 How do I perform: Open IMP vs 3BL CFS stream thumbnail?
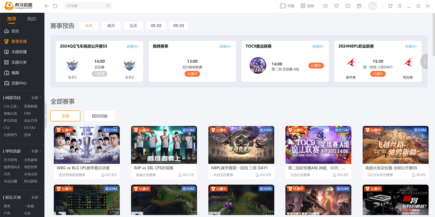pyautogui.click(x=164, y=145)
